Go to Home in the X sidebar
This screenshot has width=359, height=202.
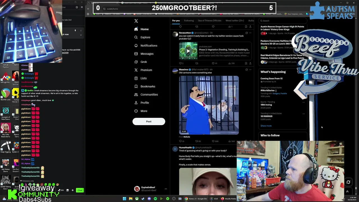142,29
